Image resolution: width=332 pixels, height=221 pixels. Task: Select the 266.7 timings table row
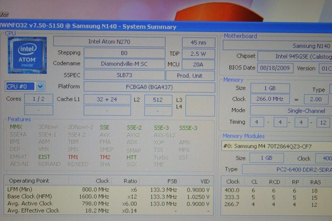tap(277, 204)
